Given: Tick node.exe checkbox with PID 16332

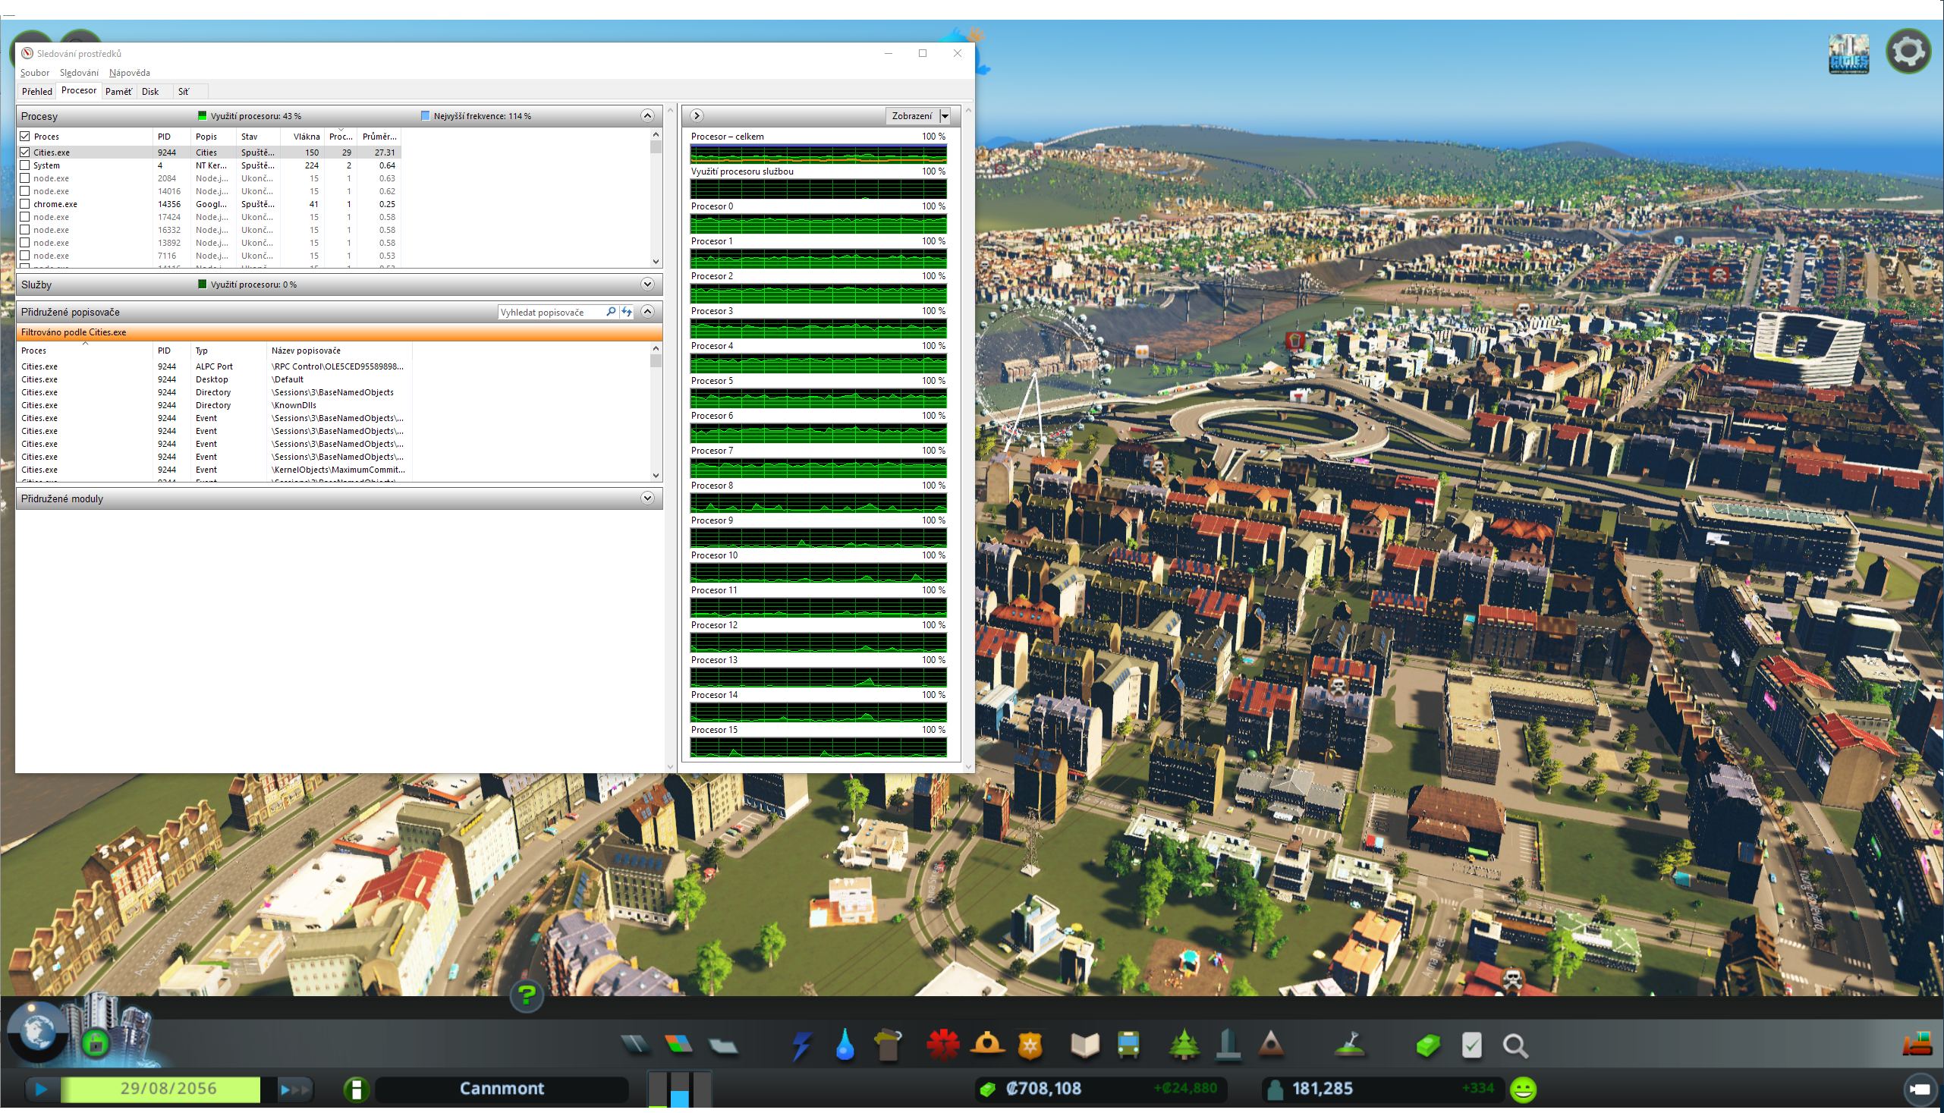Looking at the screenshot, I should click(25, 231).
